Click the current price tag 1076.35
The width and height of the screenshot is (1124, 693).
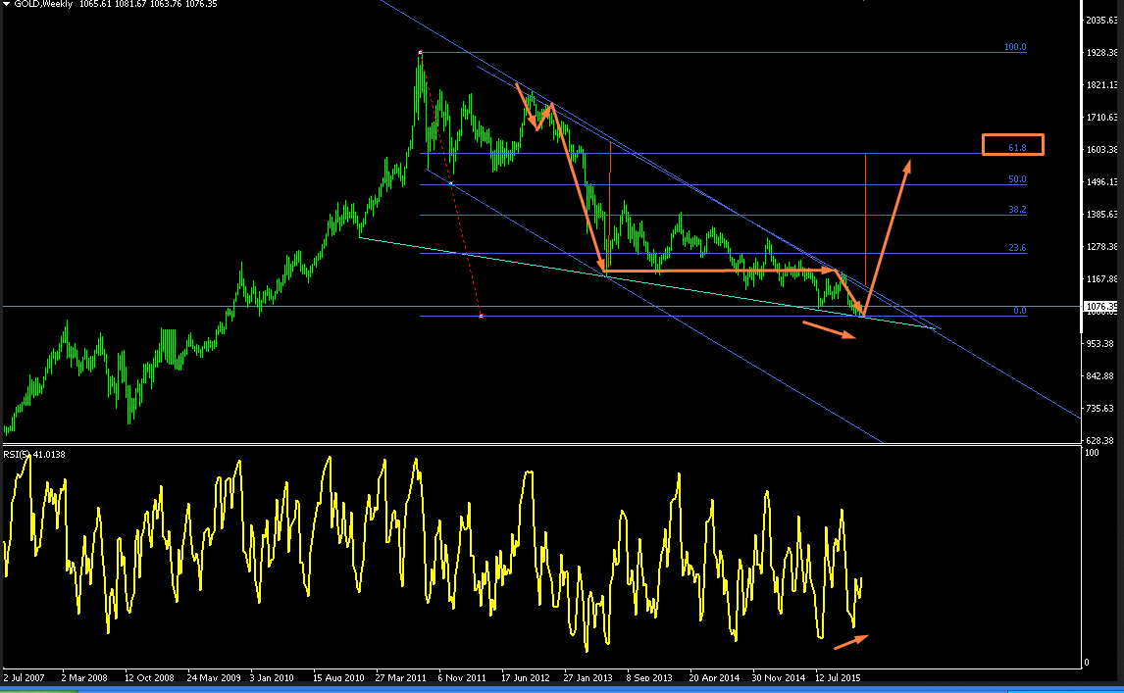(1101, 306)
